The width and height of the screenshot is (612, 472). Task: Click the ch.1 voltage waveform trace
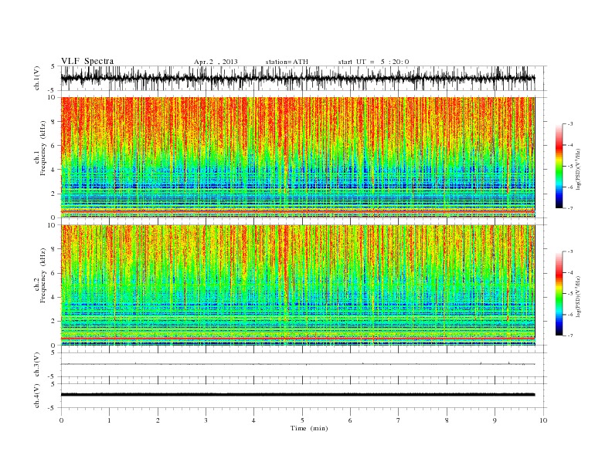click(x=297, y=78)
